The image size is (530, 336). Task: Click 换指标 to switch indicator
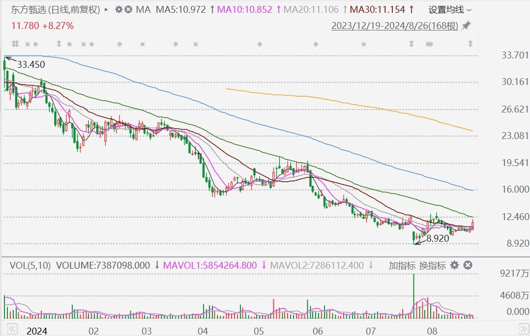[432, 265]
